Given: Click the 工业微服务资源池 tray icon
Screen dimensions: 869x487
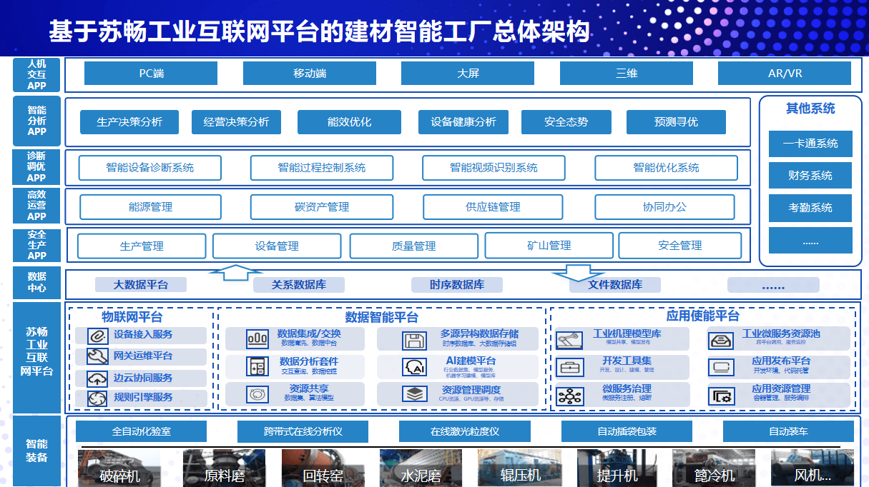Looking at the screenshot, I should point(720,341).
